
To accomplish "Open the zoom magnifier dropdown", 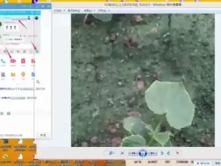I will (x=111, y=153).
